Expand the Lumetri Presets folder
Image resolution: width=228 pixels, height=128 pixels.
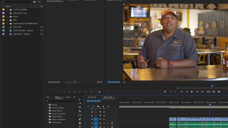pos(47,108)
